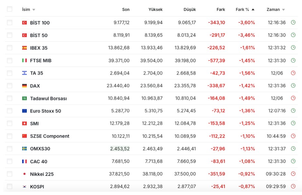The height and width of the screenshot is (195, 302).
Task: Check the BİST 100 row checkbox
Action: [x=9, y=22]
